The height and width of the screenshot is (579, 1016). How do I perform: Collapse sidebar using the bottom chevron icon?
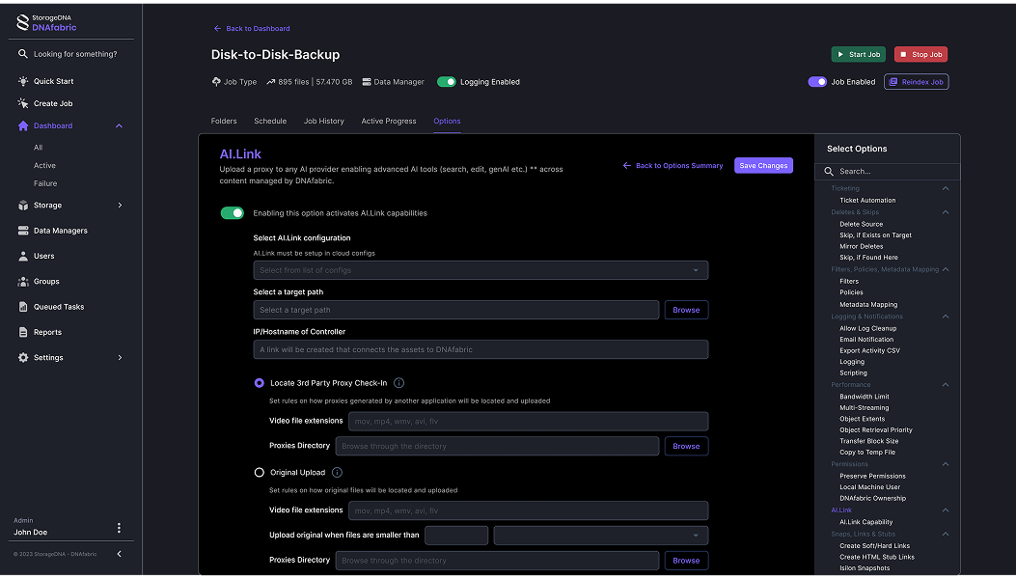pyautogui.click(x=119, y=554)
